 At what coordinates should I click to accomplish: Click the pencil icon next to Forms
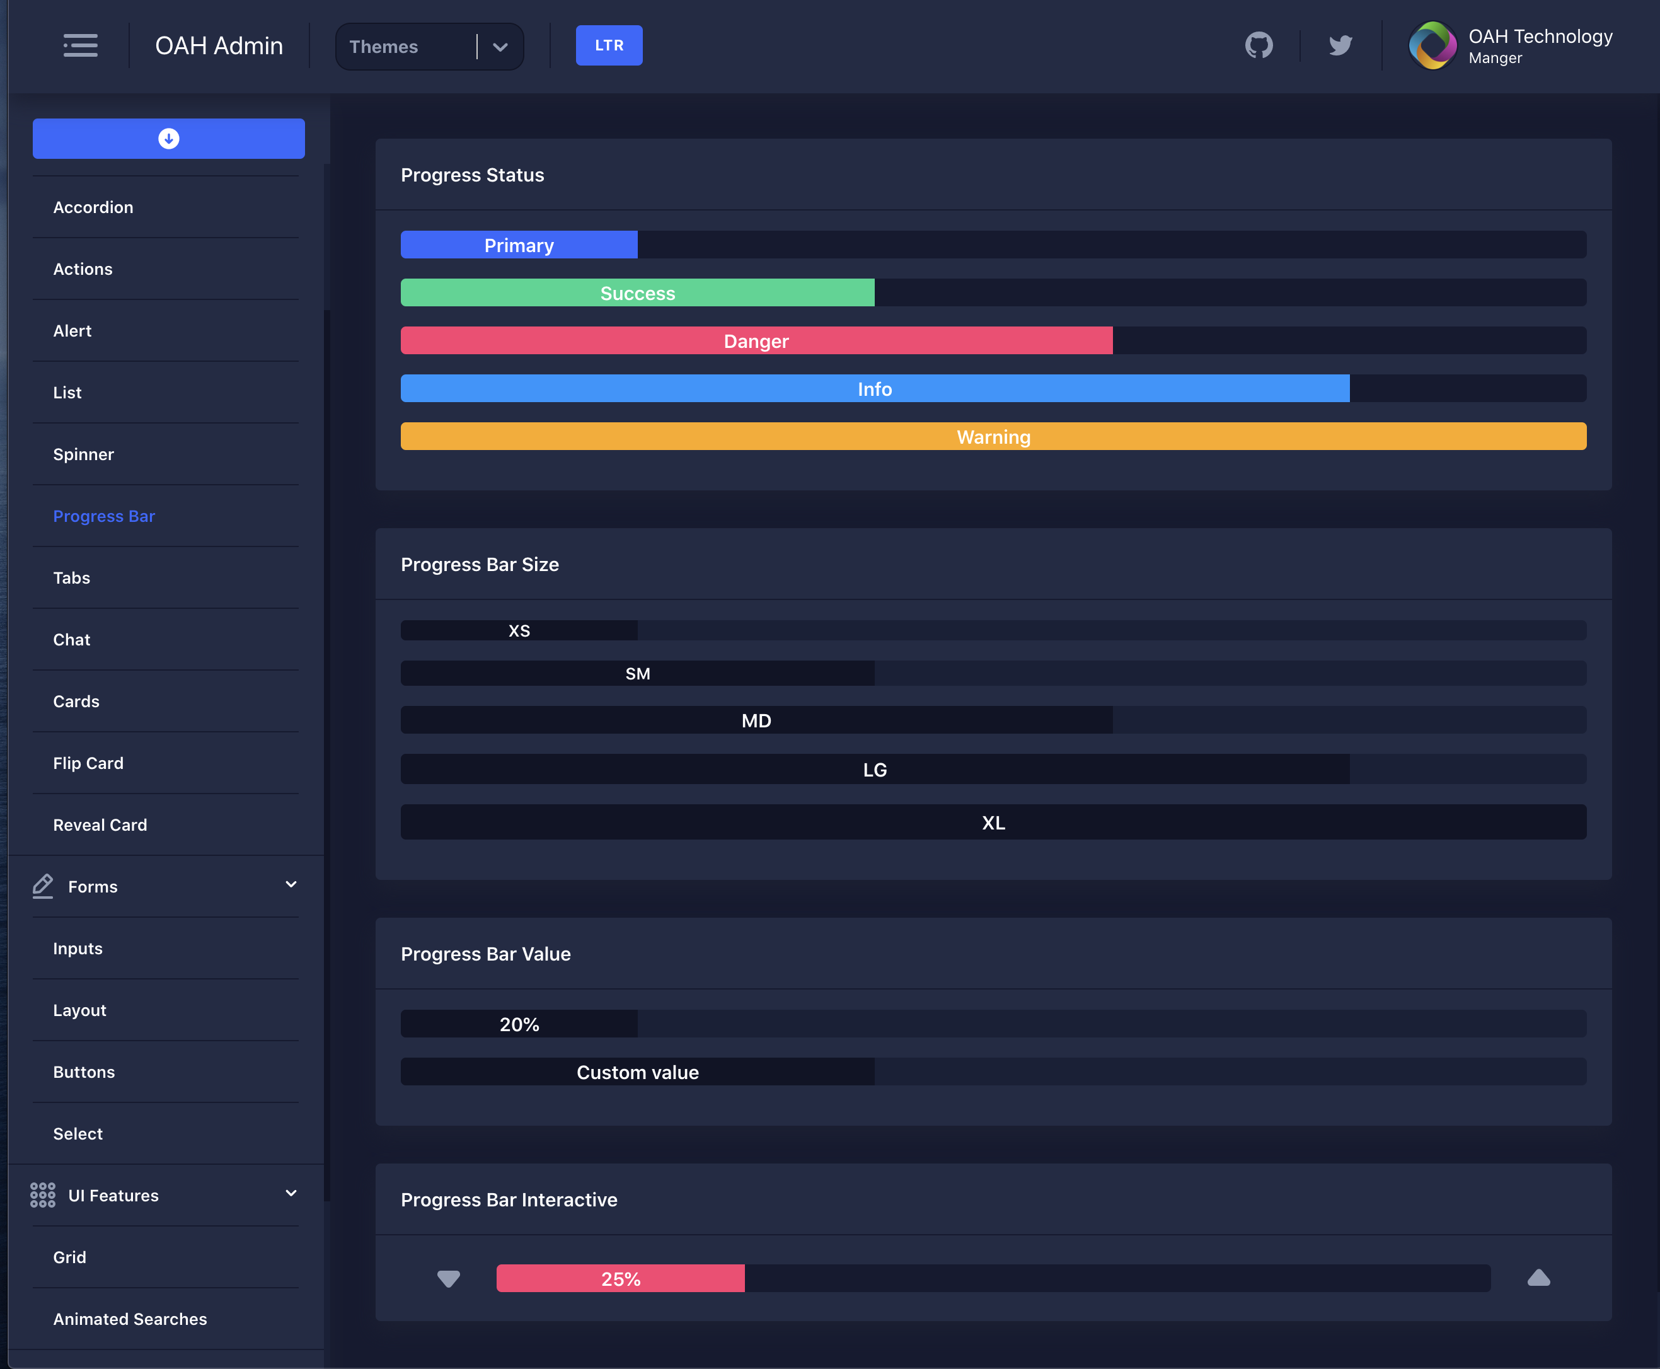click(x=43, y=886)
